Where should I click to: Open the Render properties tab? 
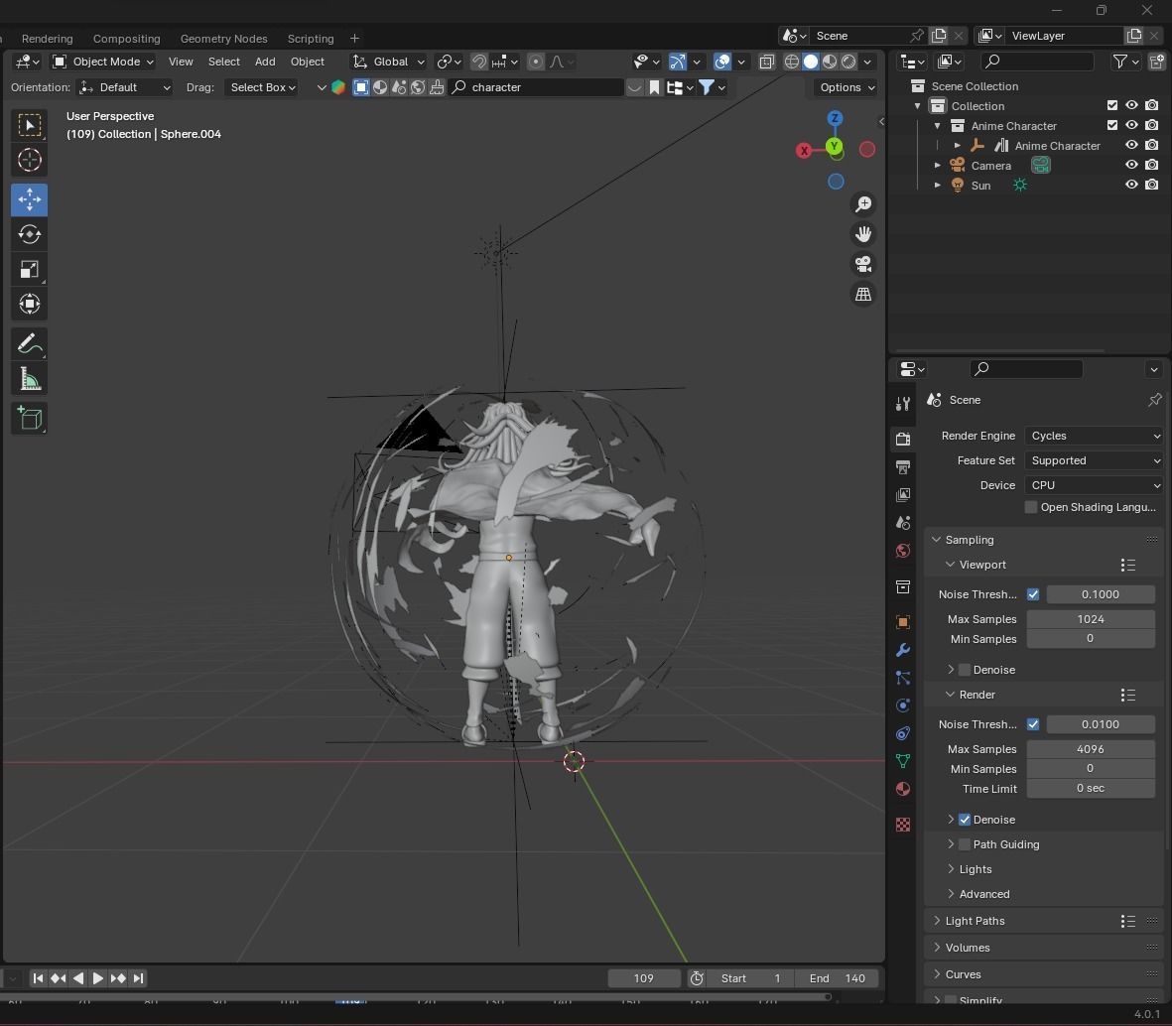tap(903, 439)
